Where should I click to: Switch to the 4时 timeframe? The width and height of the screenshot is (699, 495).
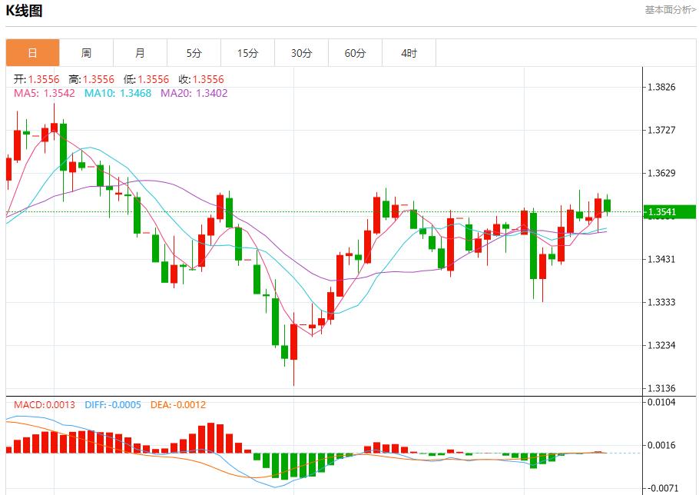click(409, 52)
